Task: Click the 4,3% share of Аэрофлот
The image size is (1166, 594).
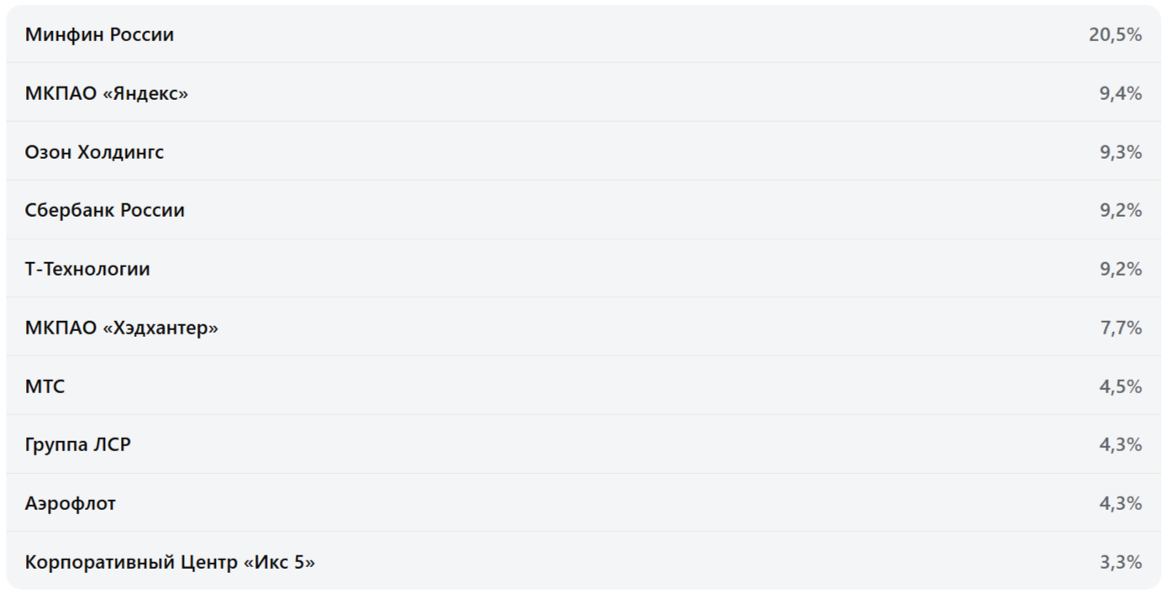Action: [1121, 503]
